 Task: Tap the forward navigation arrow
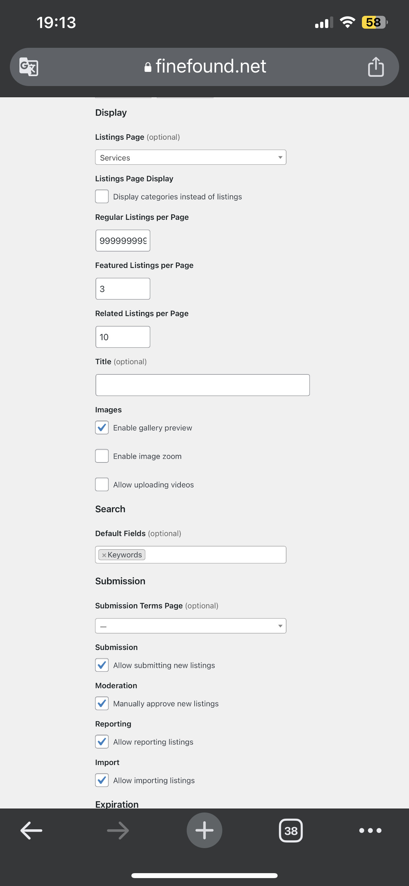tap(118, 830)
